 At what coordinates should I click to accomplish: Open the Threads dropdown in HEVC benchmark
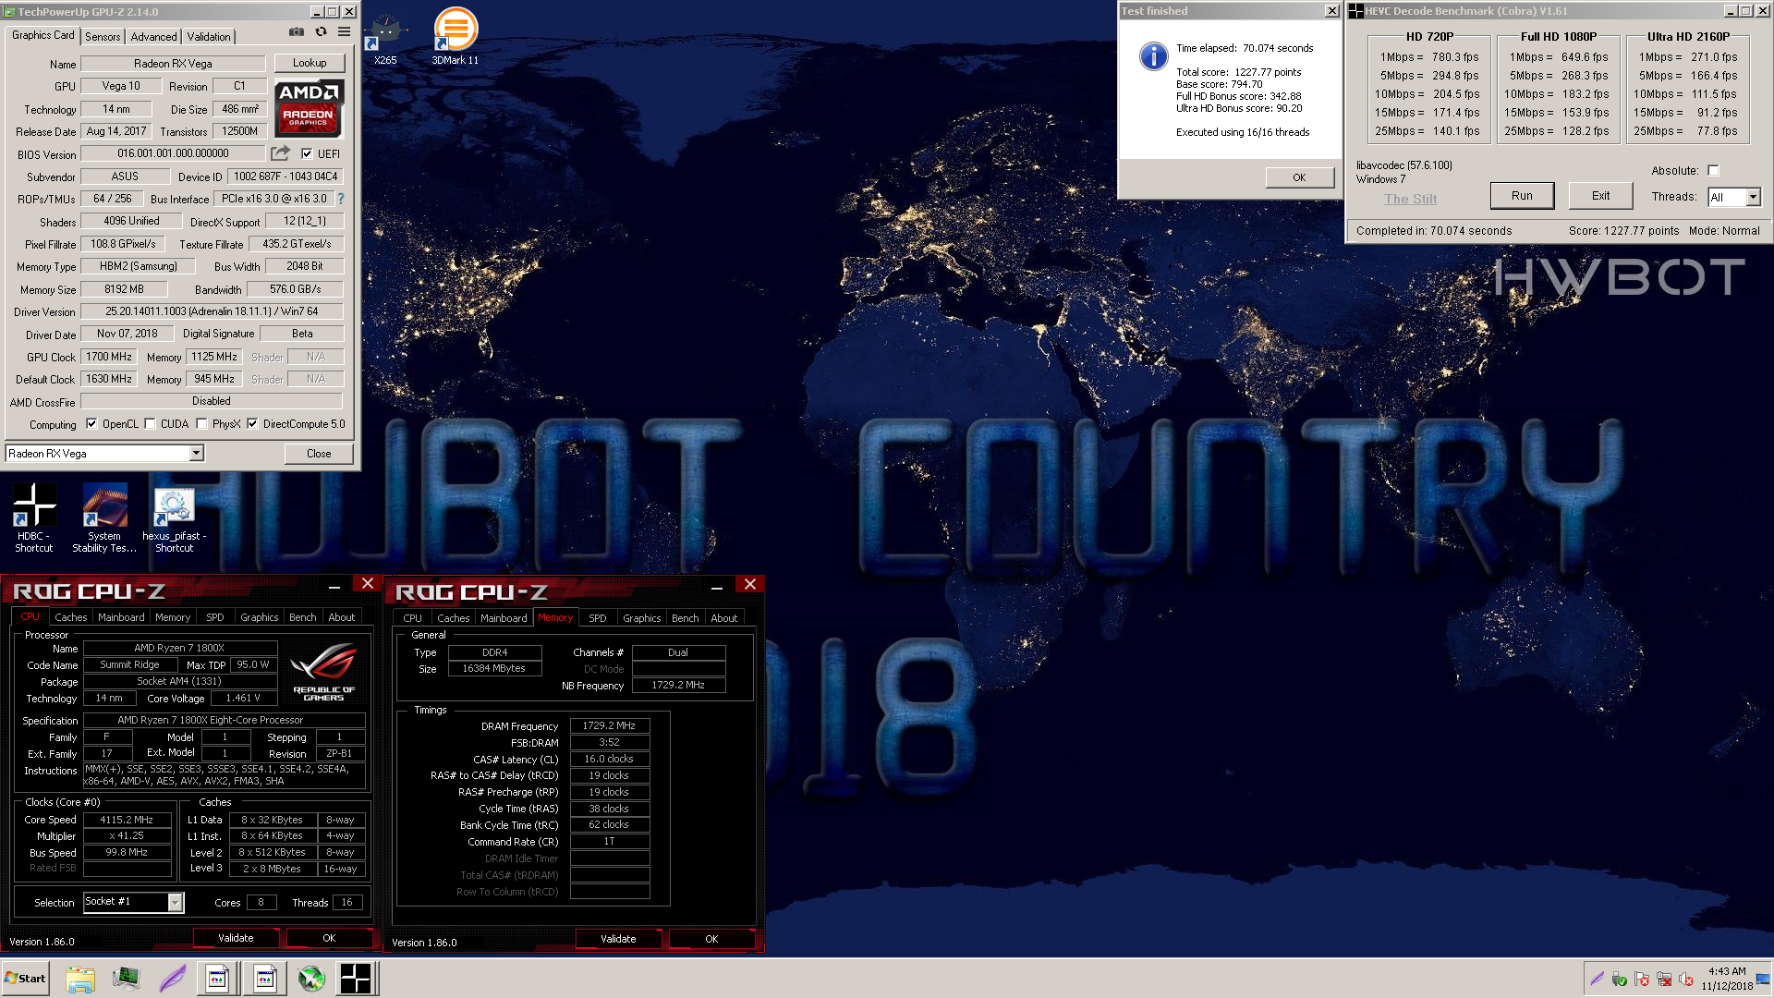(1753, 197)
